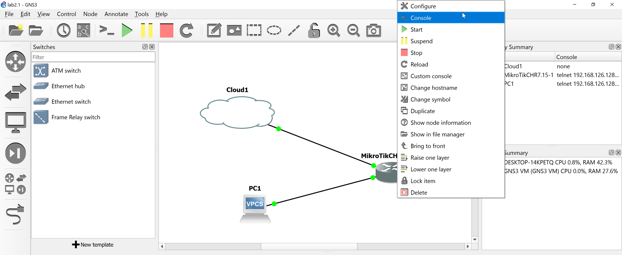The width and height of the screenshot is (622, 255).
Task: Focus the Switches Filter input field
Action: pos(93,57)
